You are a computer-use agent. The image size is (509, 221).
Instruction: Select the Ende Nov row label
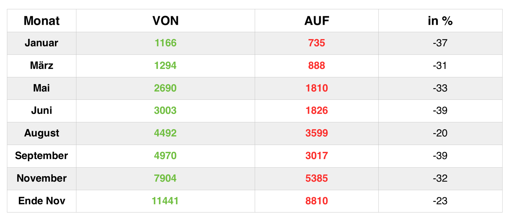pos(42,201)
